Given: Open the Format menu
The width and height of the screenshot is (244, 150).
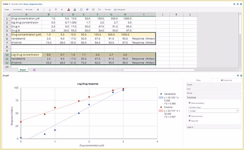Looking at the screenshot, I should pyautogui.click(x=108, y=10).
